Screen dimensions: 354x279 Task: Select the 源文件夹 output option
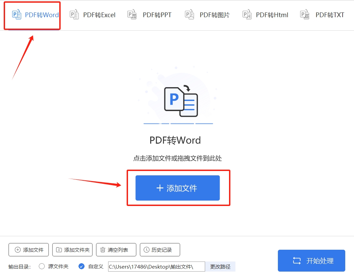(x=42, y=266)
